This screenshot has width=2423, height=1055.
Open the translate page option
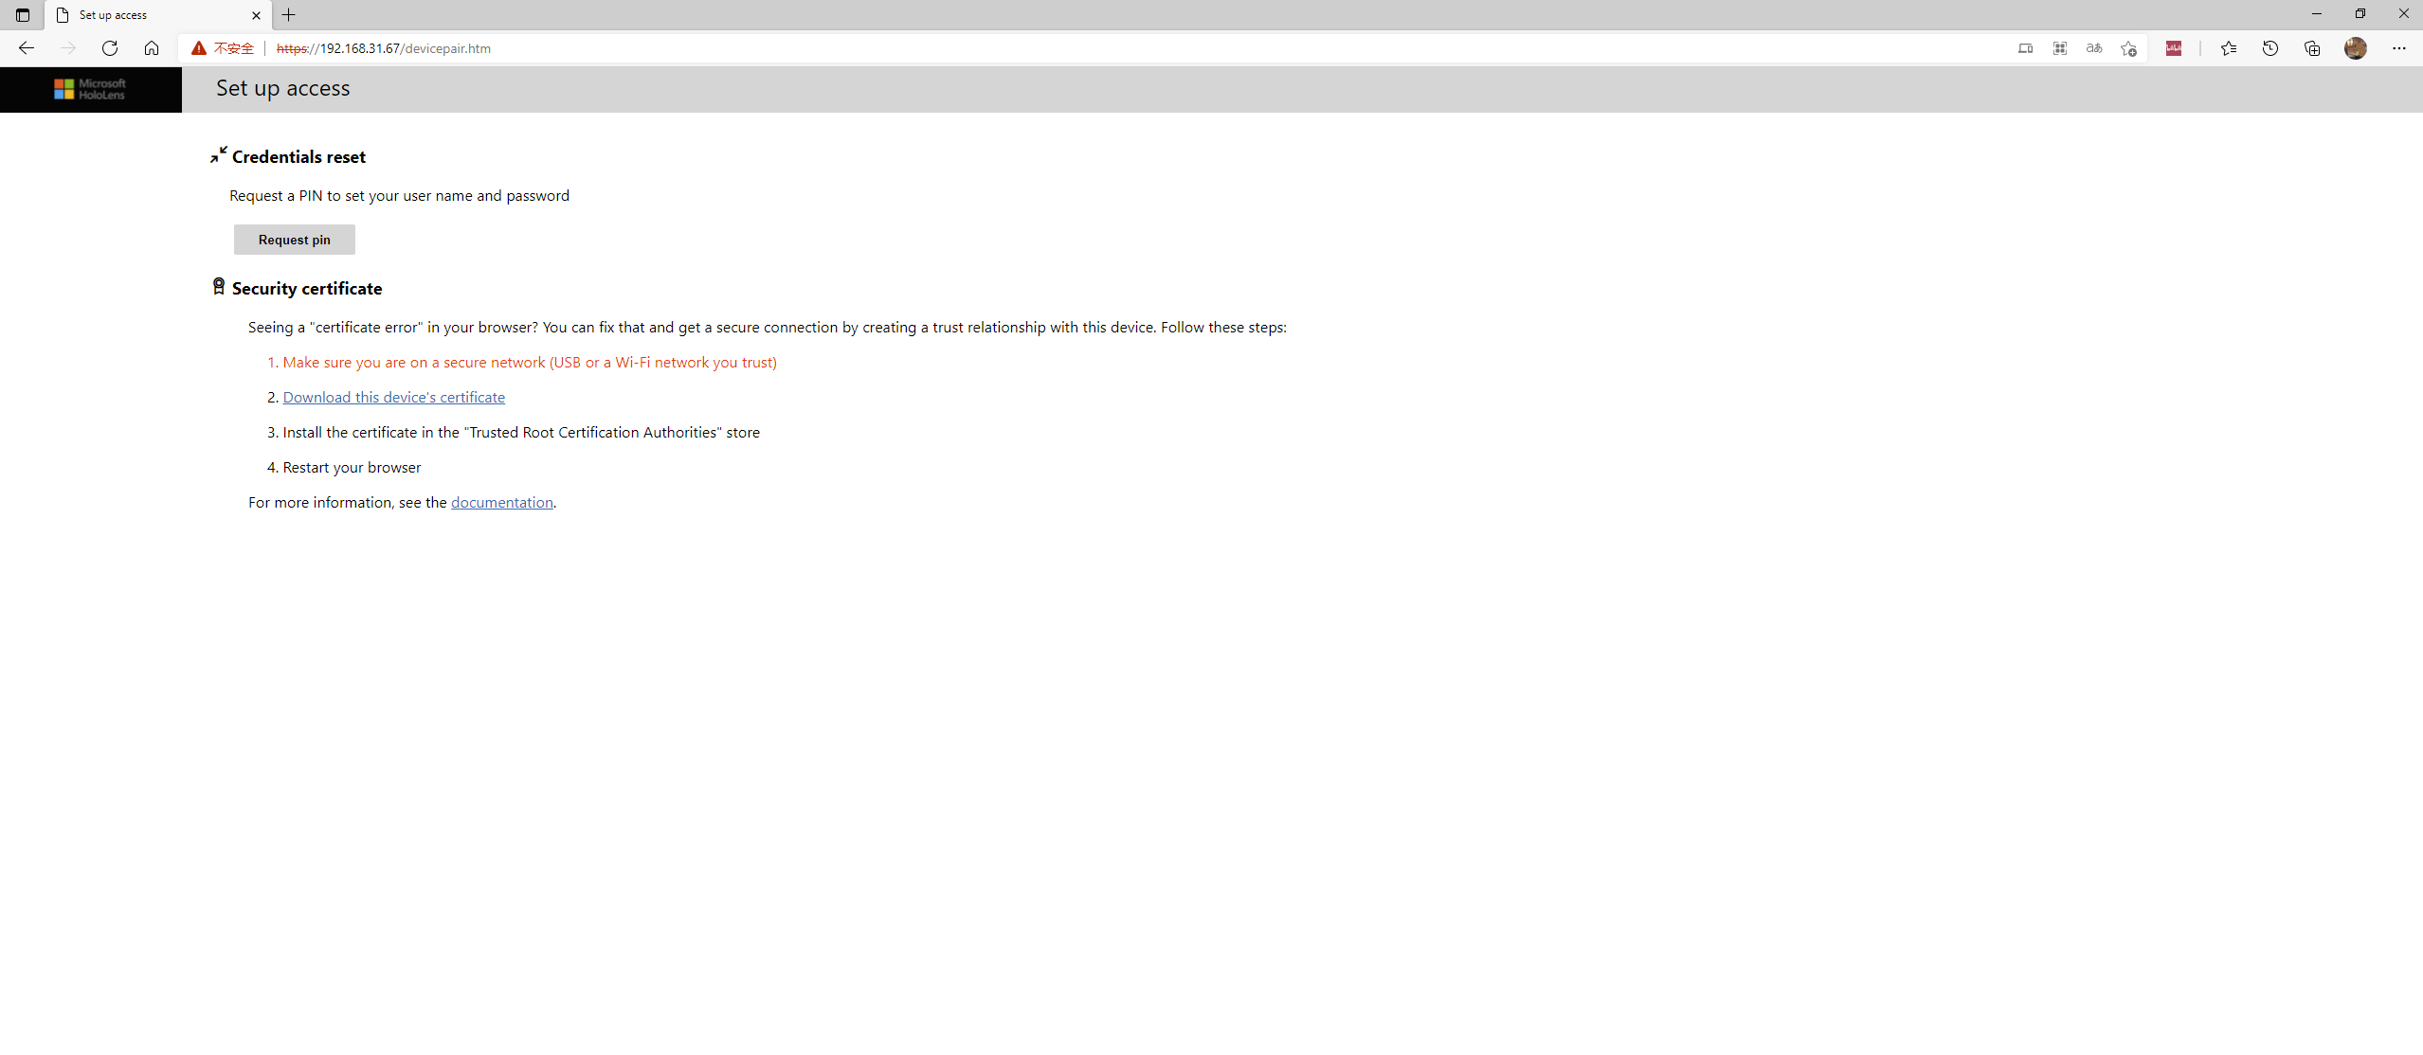[2094, 48]
